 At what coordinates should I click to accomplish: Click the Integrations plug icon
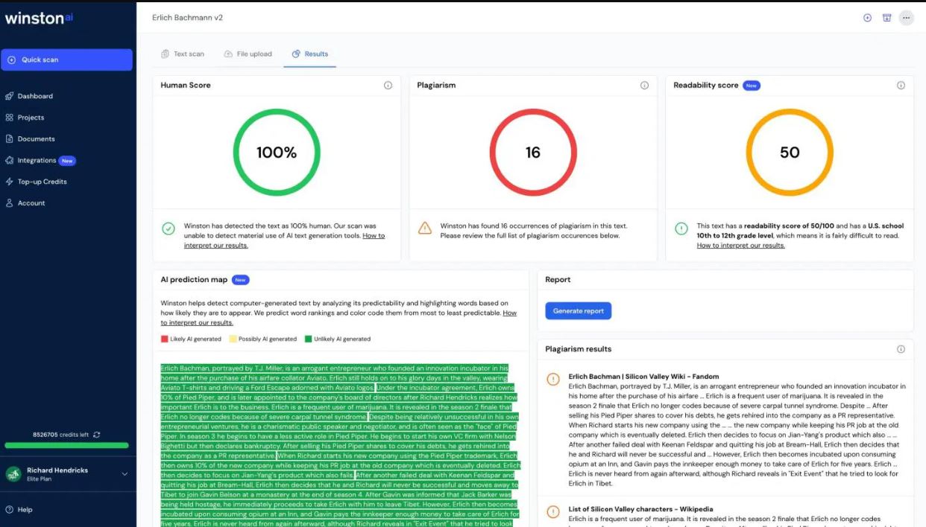(10, 160)
